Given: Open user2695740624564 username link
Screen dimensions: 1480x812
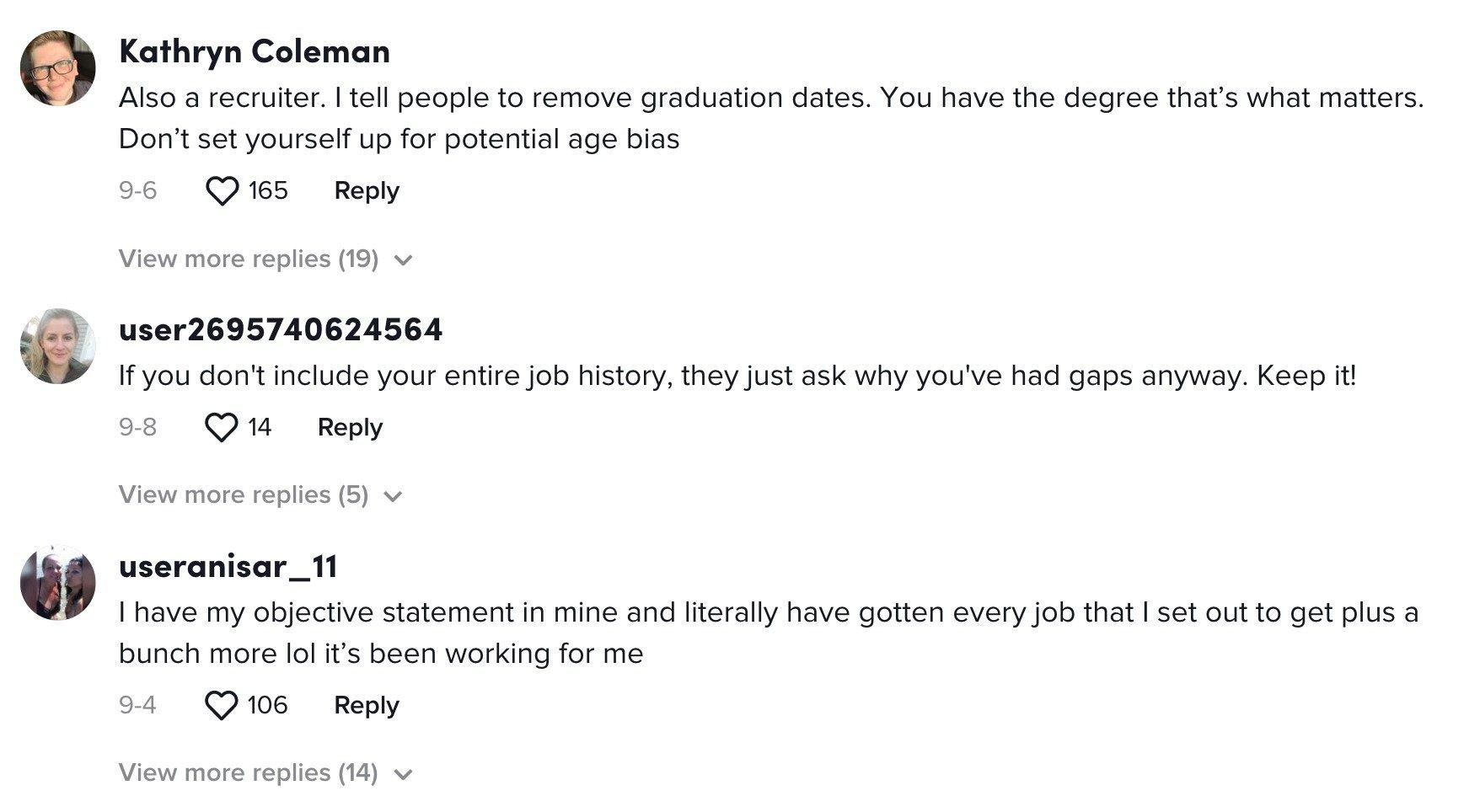Looking at the screenshot, I should tap(281, 330).
